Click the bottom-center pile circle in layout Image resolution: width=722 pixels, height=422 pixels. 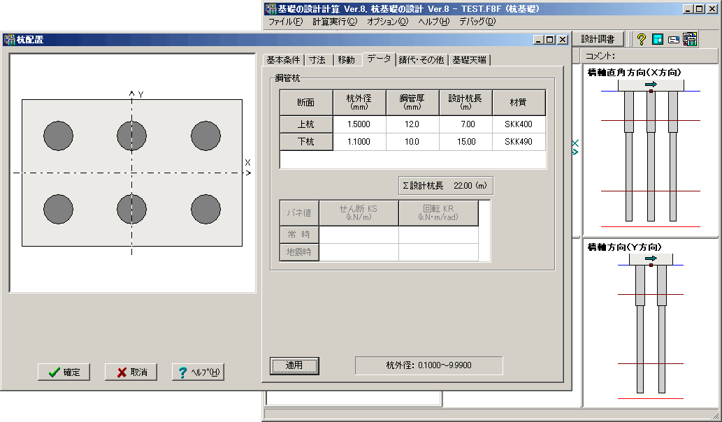click(x=131, y=209)
